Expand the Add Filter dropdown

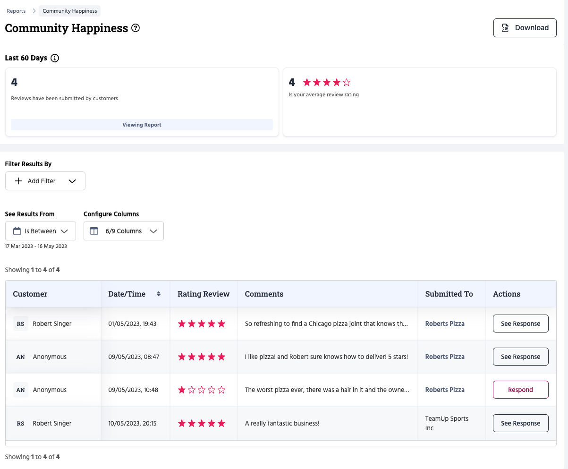[72, 181]
